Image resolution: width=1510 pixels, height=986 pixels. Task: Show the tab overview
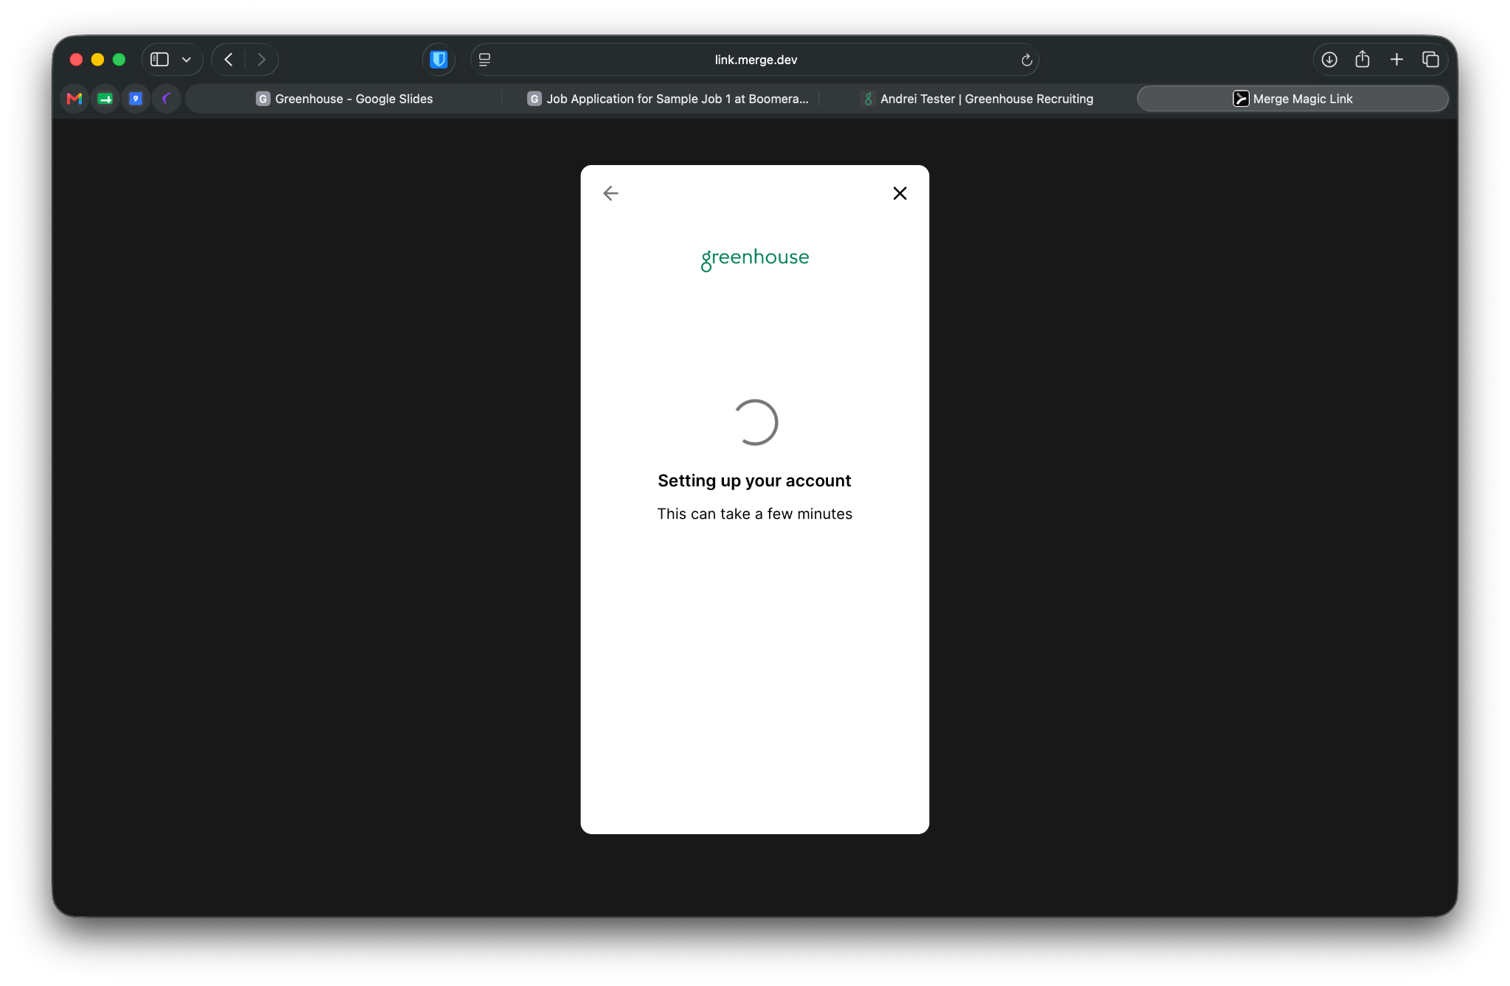tap(1430, 60)
